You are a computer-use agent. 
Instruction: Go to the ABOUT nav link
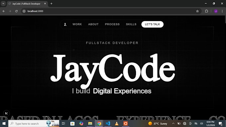point(93,24)
